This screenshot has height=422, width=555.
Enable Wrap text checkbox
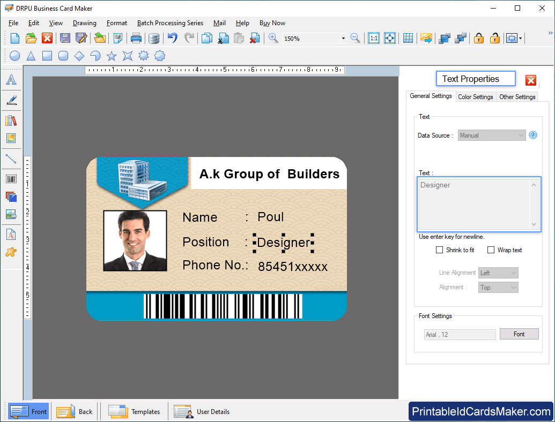(x=491, y=250)
